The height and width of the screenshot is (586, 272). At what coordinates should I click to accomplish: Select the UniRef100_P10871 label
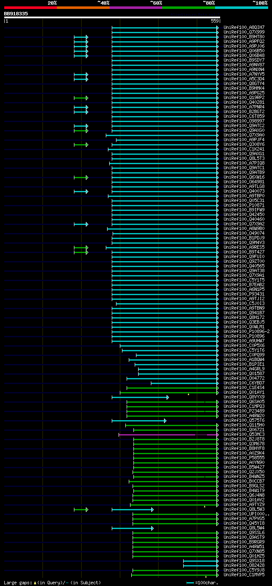[x=244, y=205]
